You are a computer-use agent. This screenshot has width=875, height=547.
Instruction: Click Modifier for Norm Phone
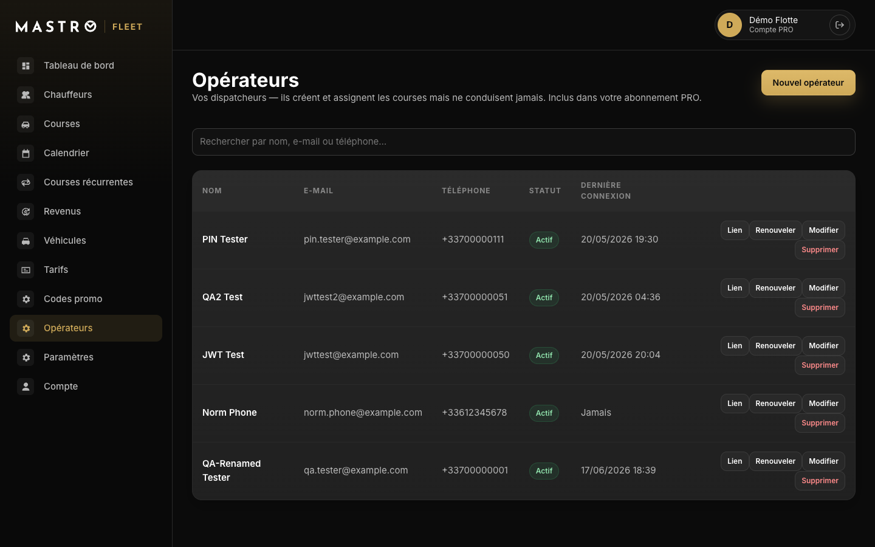[x=823, y=404]
